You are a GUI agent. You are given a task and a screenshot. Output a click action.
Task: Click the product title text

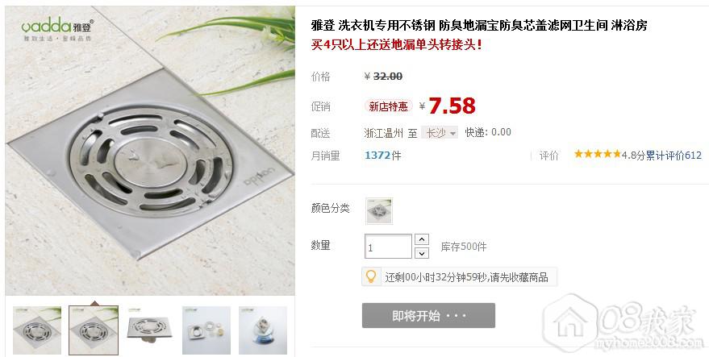coord(479,25)
